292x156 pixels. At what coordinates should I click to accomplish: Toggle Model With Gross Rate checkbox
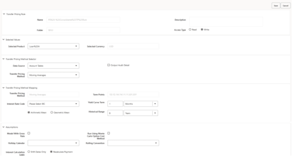point(29,133)
